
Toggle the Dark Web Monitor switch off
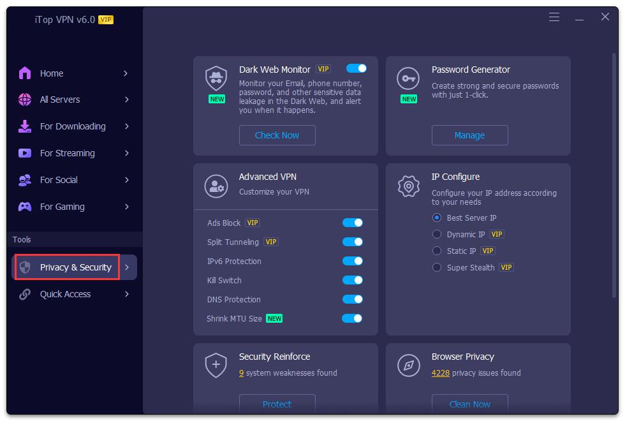point(357,69)
